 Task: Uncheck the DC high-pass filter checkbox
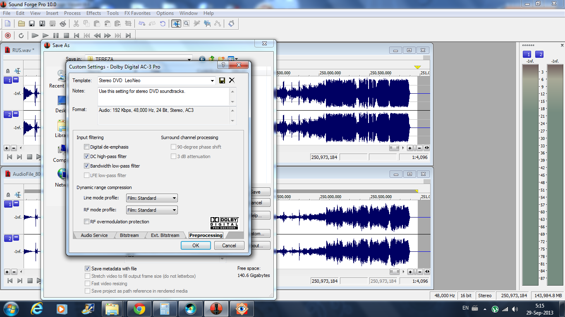click(86, 156)
